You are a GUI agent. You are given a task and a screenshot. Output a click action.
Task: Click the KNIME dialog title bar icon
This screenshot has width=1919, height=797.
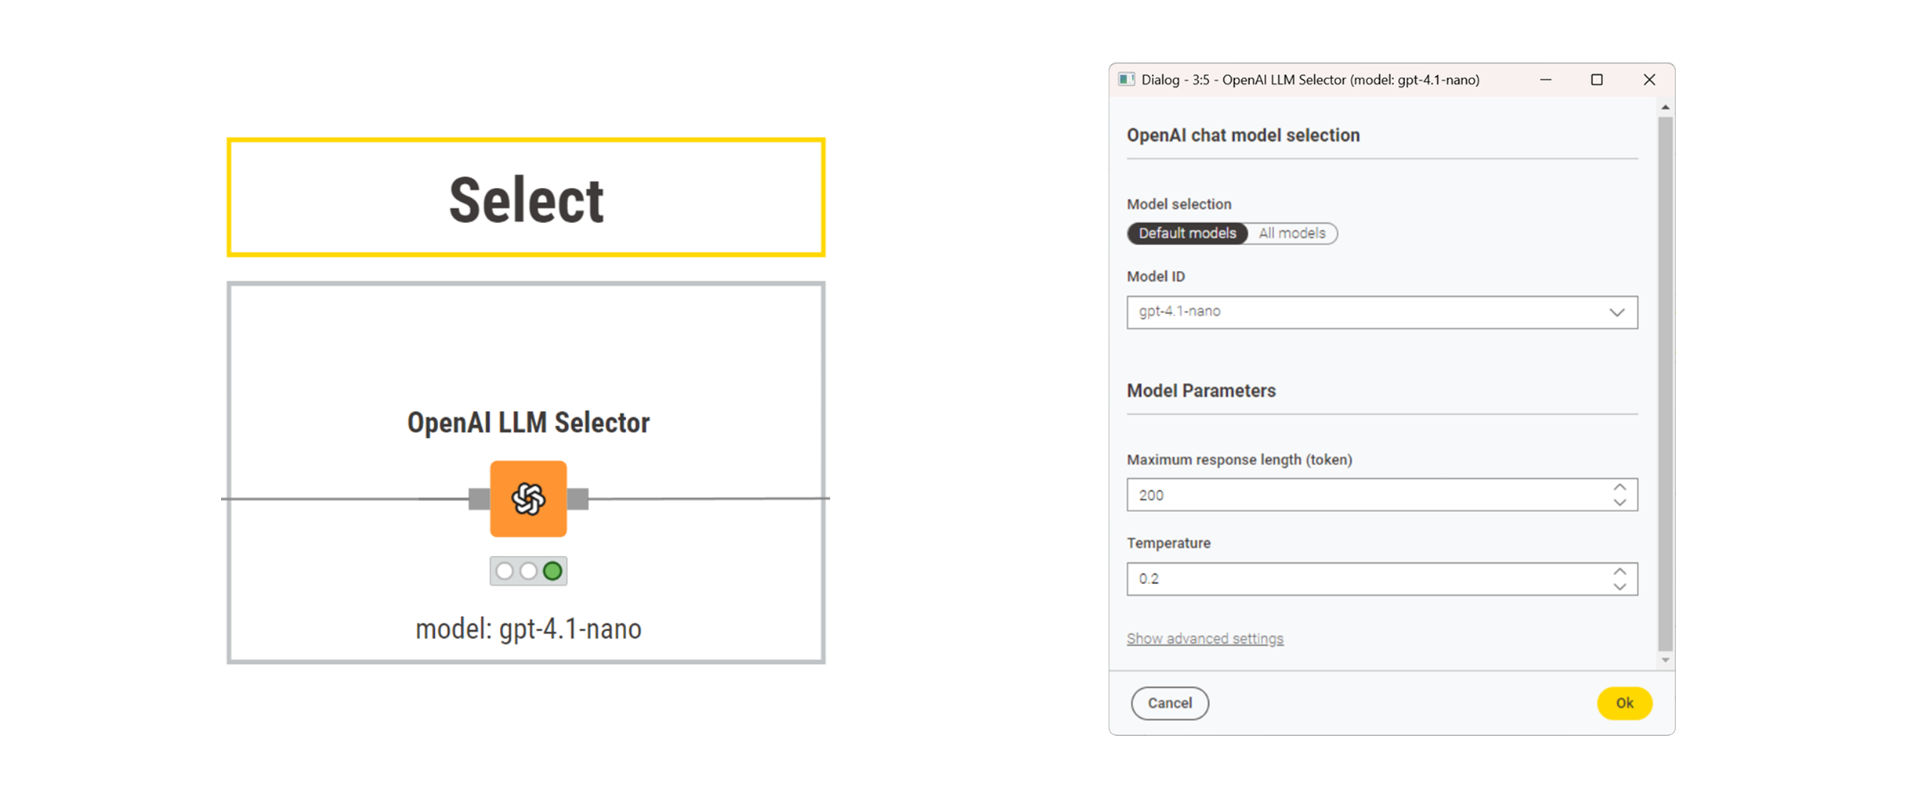[x=1126, y=80]
